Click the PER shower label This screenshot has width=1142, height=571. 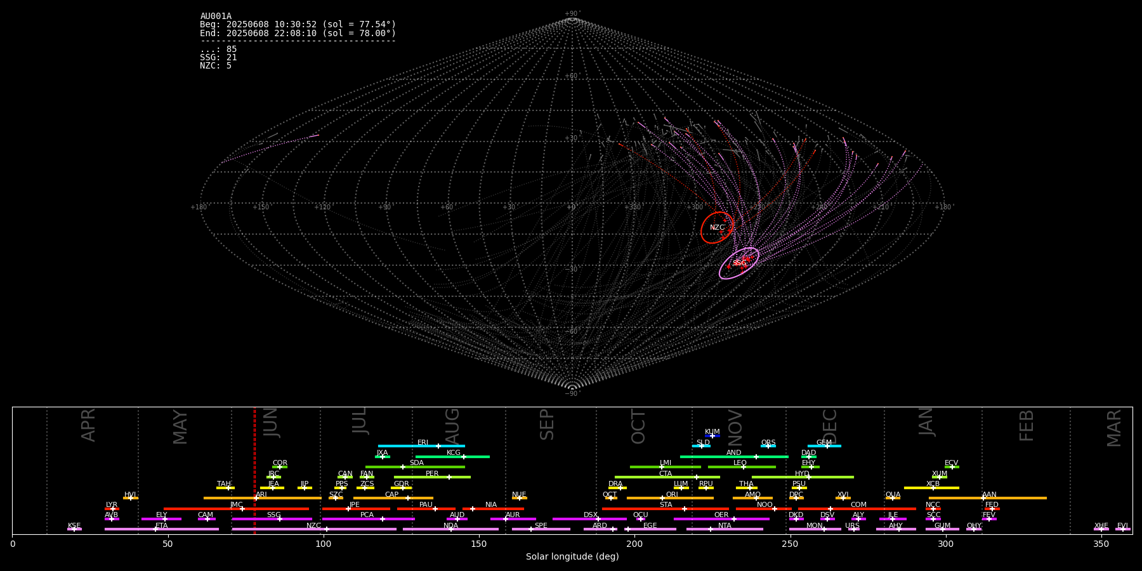point(432,474)
